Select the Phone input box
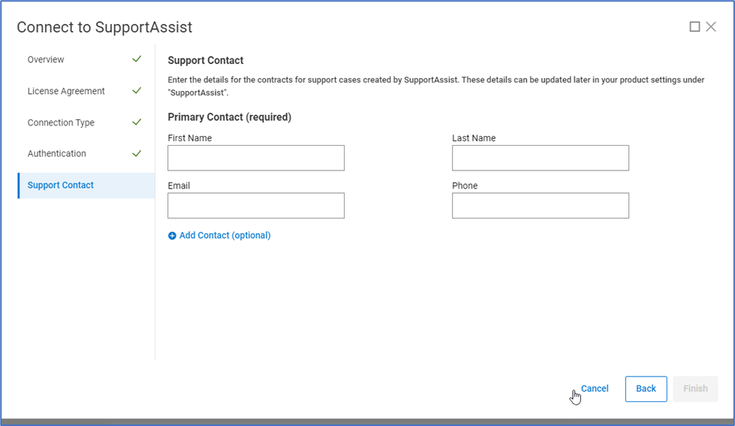The image size is (735, 426). coord(541,206)
